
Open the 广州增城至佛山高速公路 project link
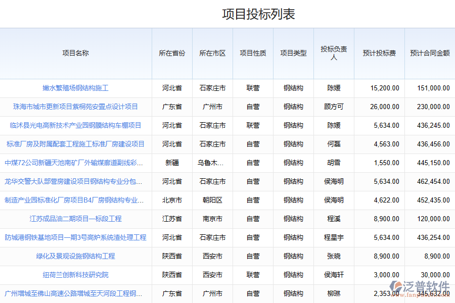click(74, 293)
